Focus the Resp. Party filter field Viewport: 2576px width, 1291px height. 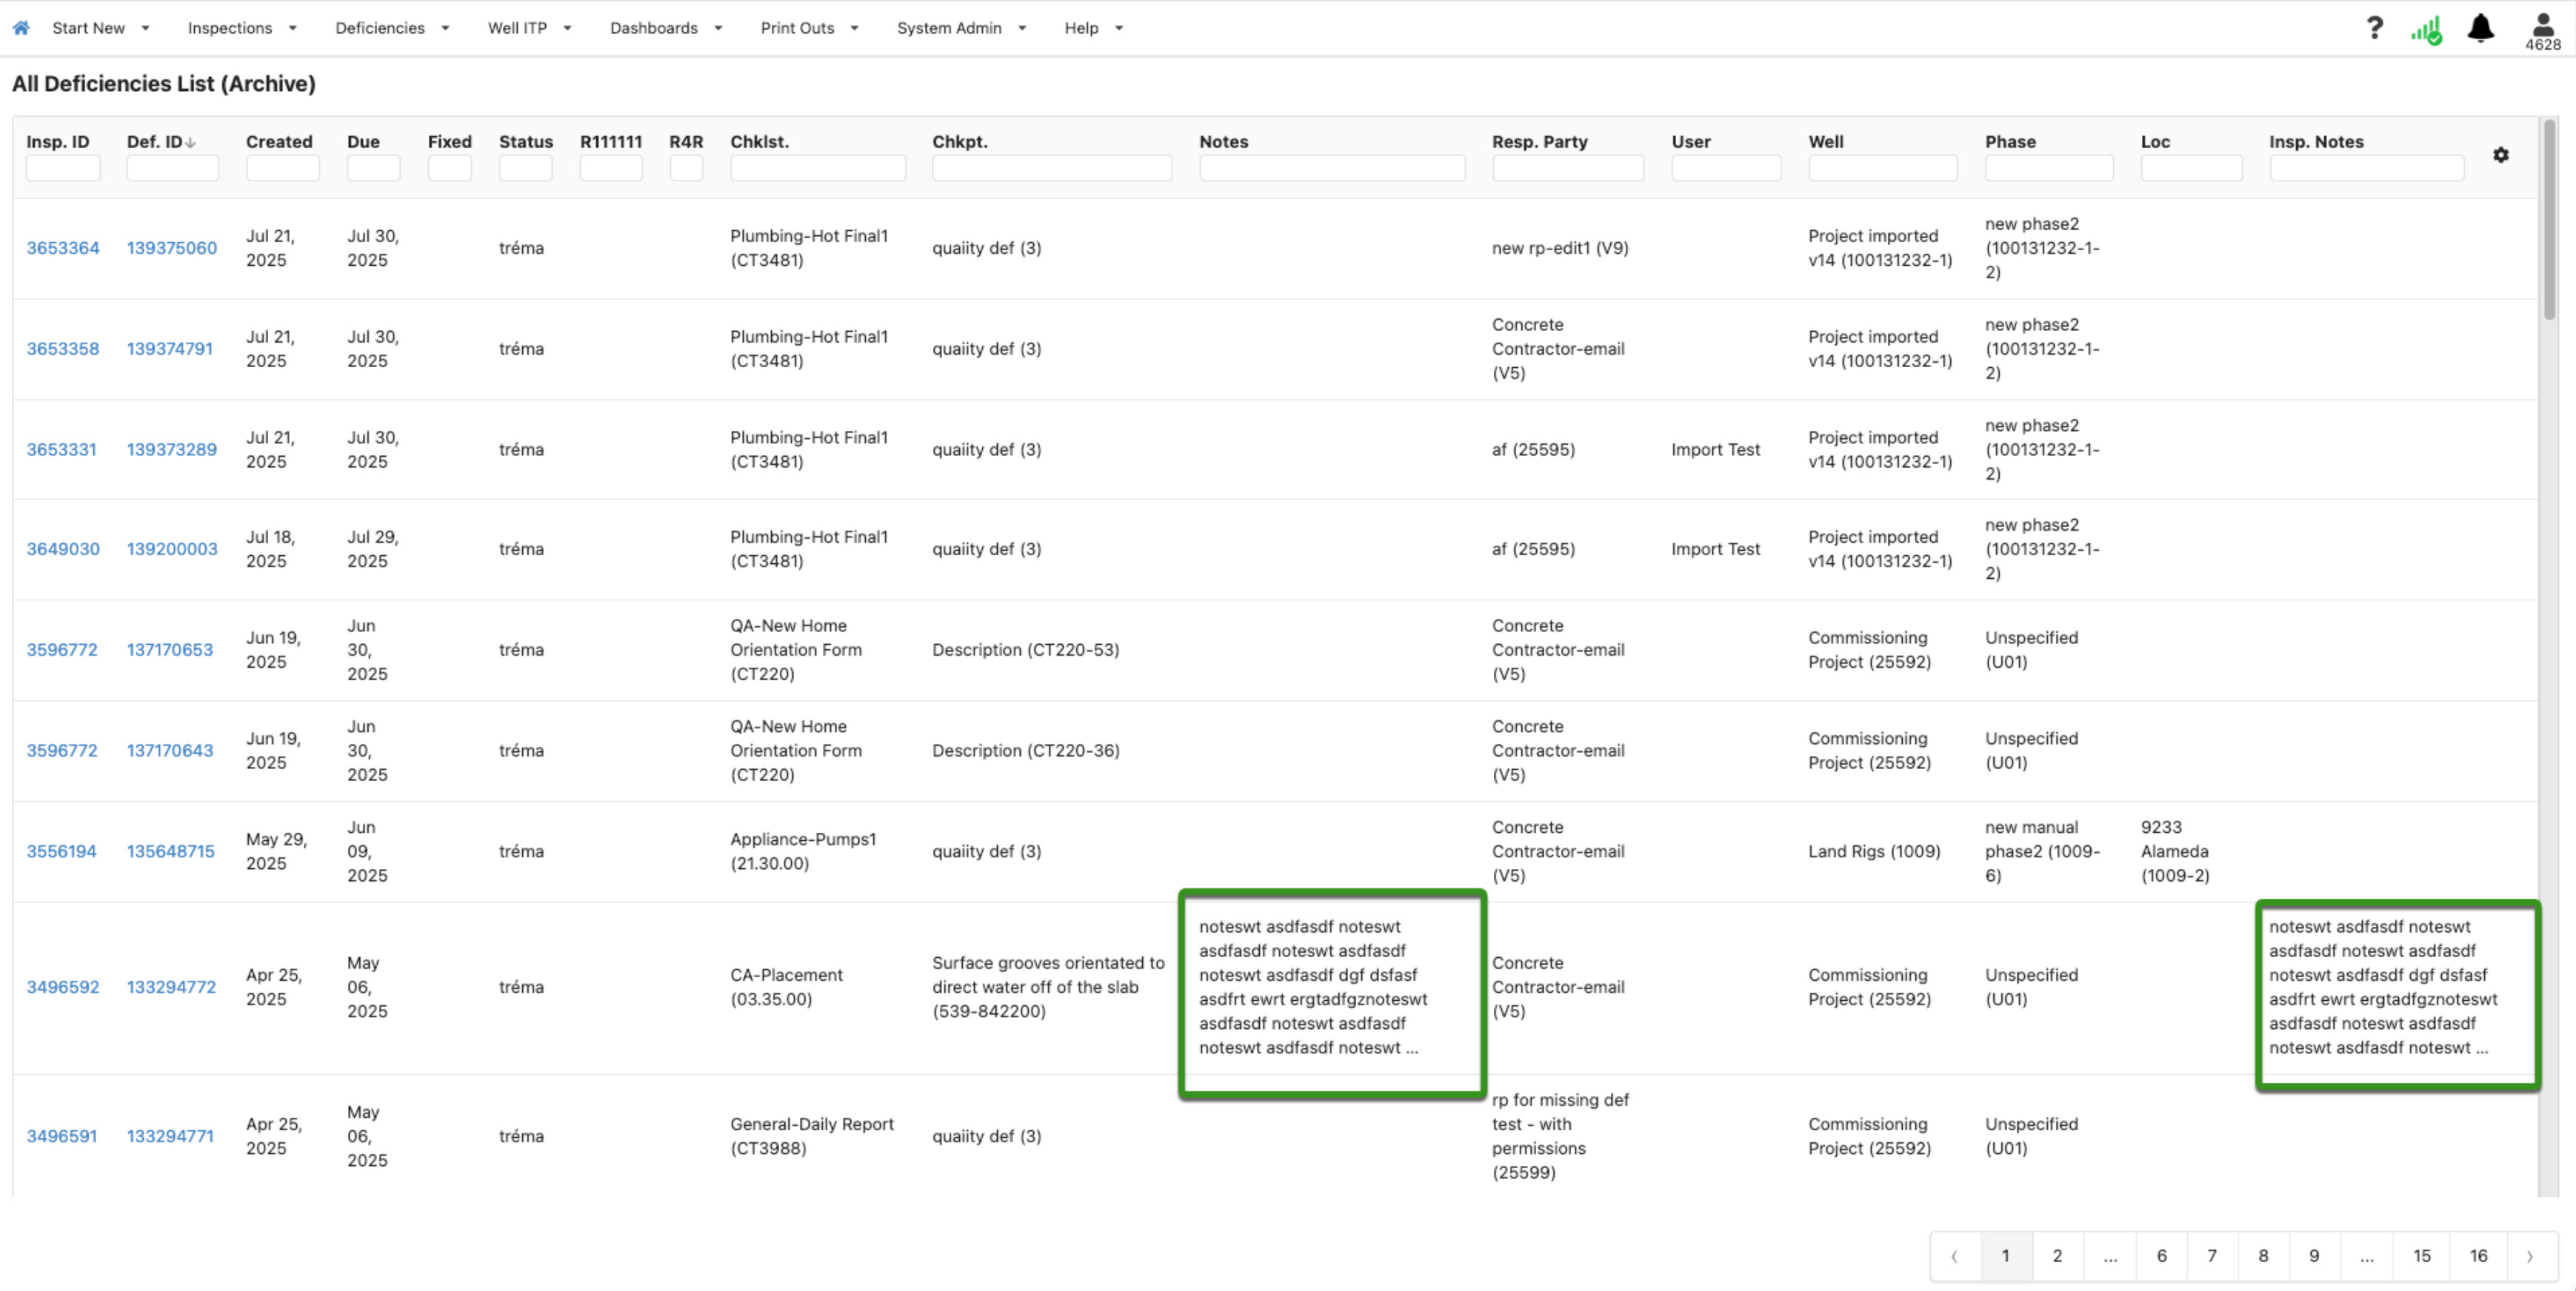[x=1568, y=168]
